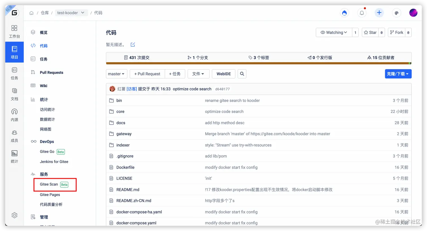Open the 工作台 workbench in the left rail
Image resolution: width=427 pixels, height=231 pixels.
(x=14, y=32)
